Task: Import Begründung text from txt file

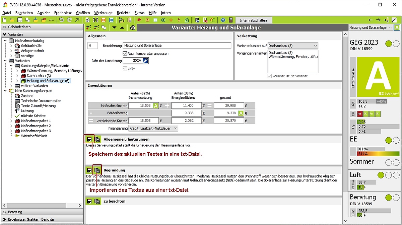Action: [97, 170]
